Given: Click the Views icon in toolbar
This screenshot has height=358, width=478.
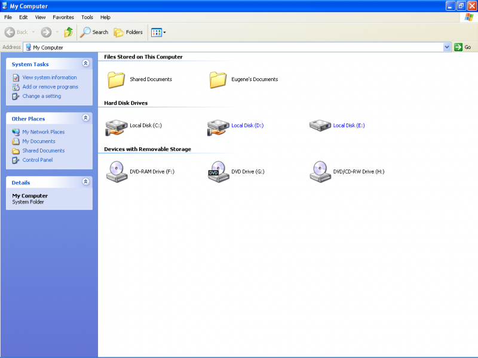Looking at the screenshot, I should (x=157, y=32).
